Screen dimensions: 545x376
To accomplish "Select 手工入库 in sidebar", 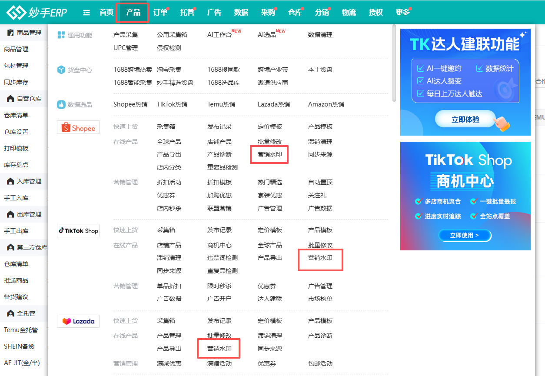I will [16, 198].
